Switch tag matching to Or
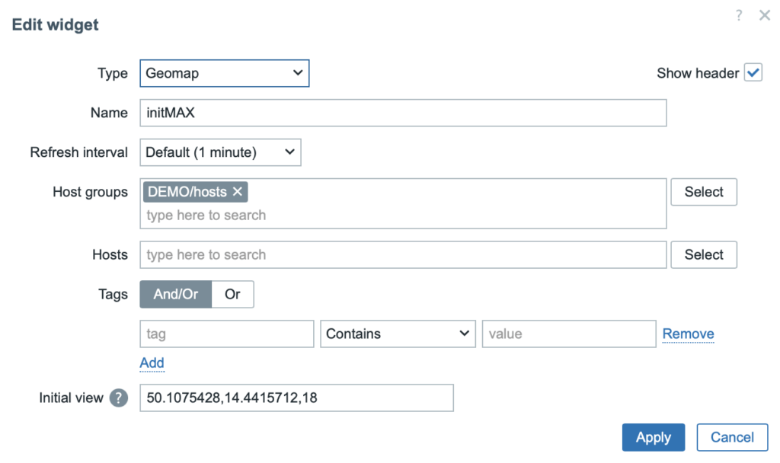Image resolution: width=780 pixels, height=463 pixels. (x=232, y=294)
